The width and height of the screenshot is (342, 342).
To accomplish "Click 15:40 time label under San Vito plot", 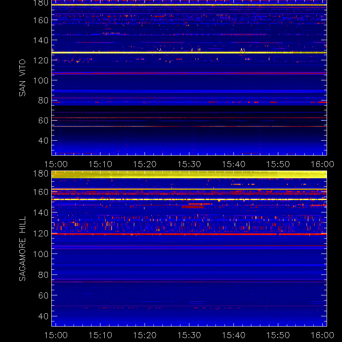I will point(233,164).
